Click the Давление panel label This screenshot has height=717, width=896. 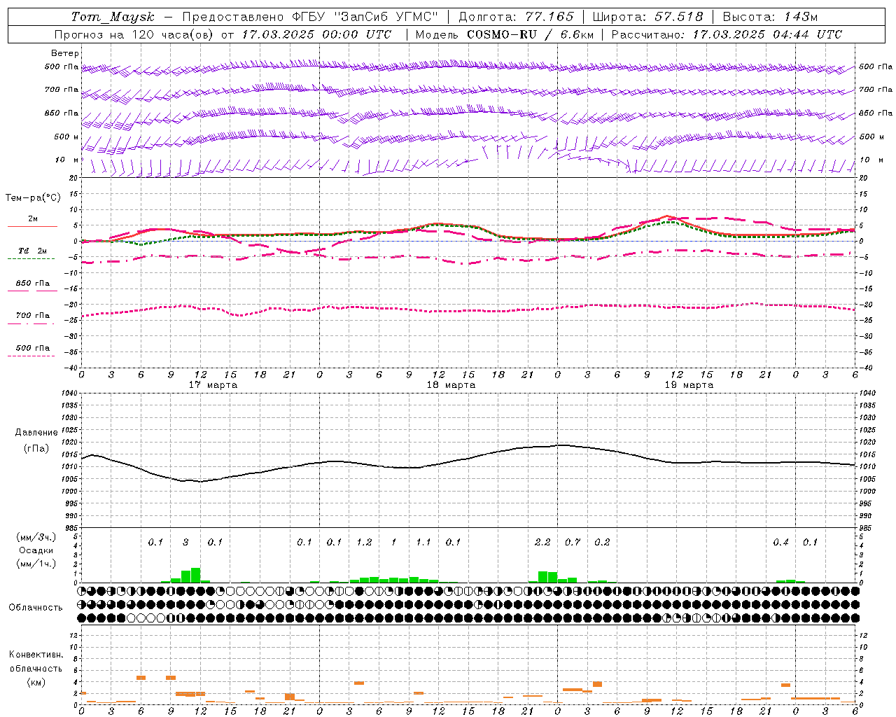click(36, 433)
